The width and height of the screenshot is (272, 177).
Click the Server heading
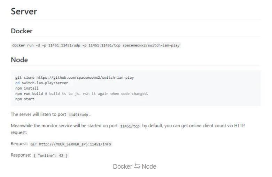click(x=24, y=11)
